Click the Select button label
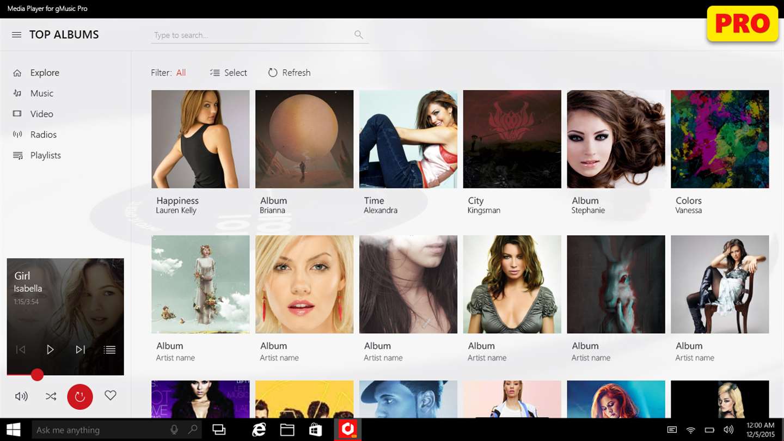Image resolution: width=784 pixels, height=441 pixels. pyautogui.click(x=236, y=73)
